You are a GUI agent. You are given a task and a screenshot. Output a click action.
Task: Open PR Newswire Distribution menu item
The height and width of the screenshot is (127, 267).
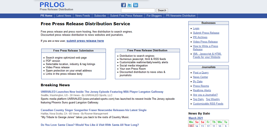point(181,16)
